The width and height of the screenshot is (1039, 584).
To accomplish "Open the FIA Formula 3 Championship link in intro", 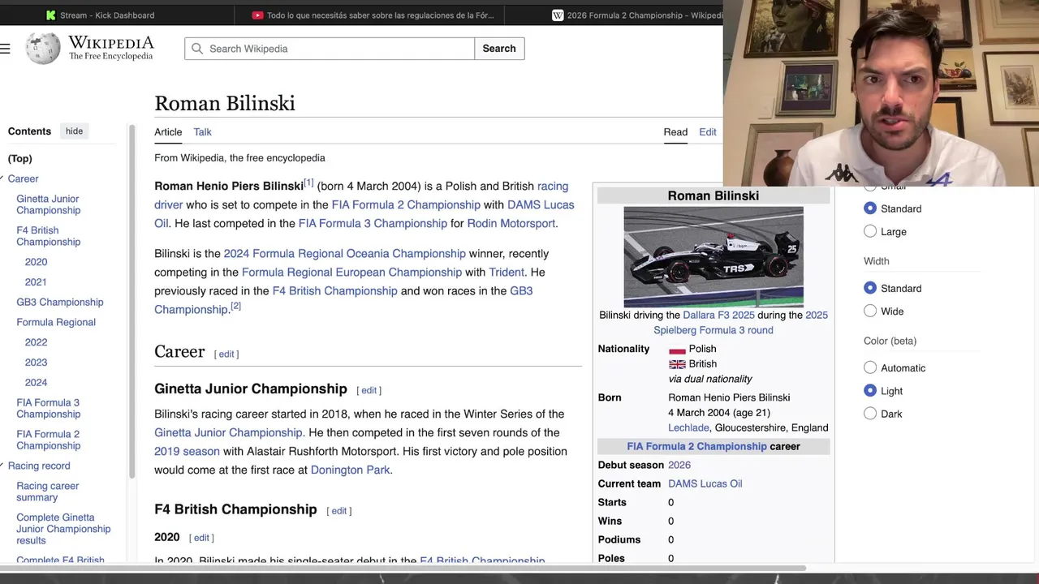I will pyautogui.click(x=373, y=223).
